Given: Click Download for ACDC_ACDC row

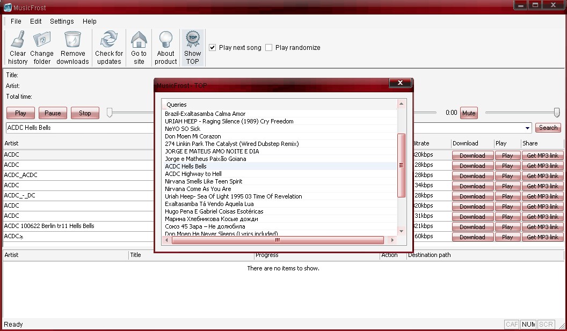Looking at the screenshot, I should tap(473, 176).
